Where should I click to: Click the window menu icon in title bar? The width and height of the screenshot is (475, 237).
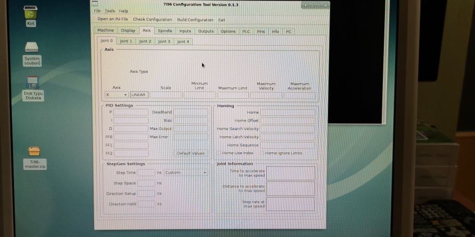click(x=95, y=4)
